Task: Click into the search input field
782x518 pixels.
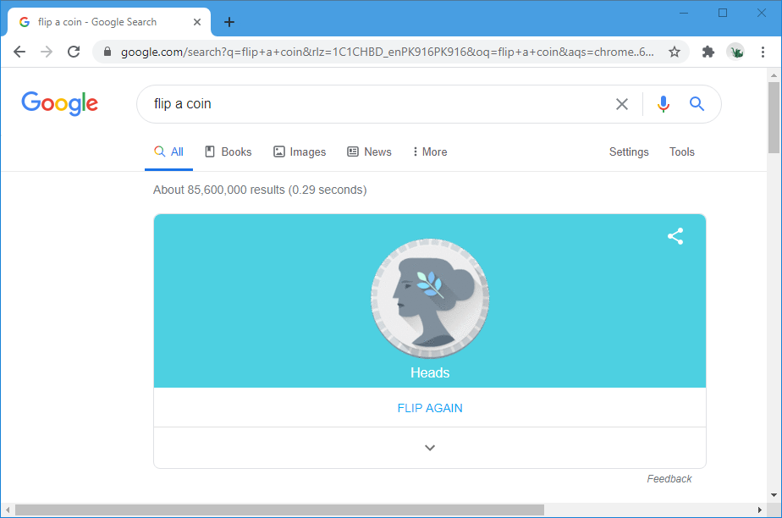Action: click(372, 104)
